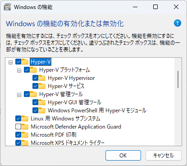Select Microsoft Defender Application Guard label
Viewport: 187px width, 166px height.
tap(76, 127)
